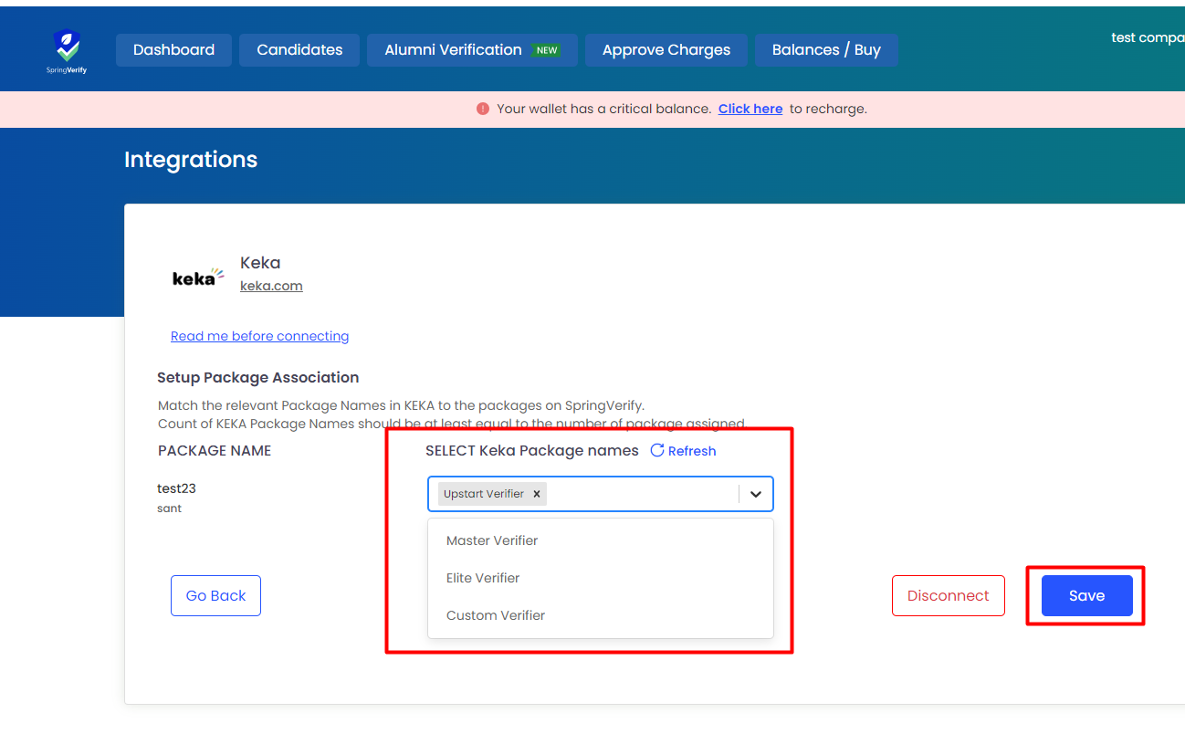Go to the Candidates tab
The image size is (1185, 734).
(x=299, y=50)
